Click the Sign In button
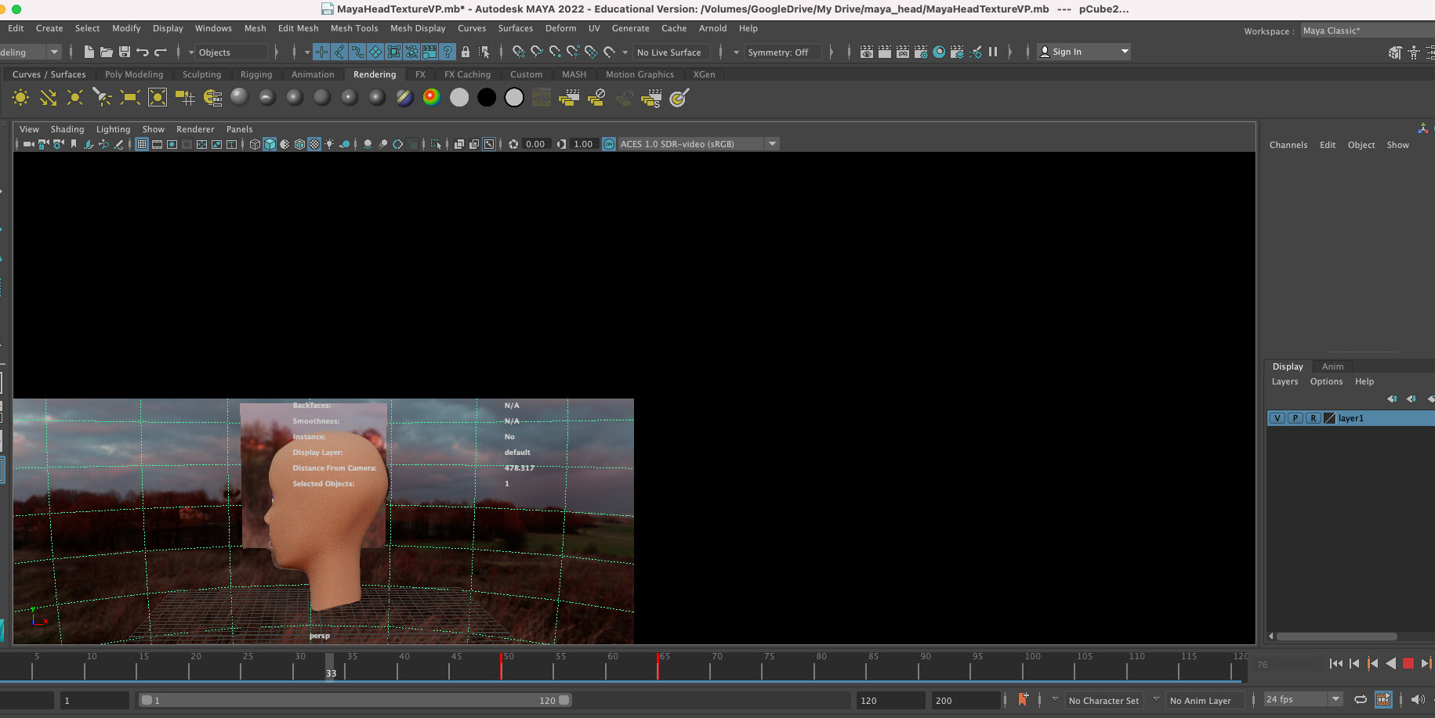Image resolution: width=1435 pixels, height=718 pixels. (1067, 51)
